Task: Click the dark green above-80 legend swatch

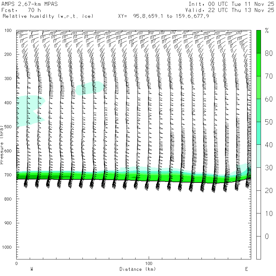Action: (x=259, y=41)
